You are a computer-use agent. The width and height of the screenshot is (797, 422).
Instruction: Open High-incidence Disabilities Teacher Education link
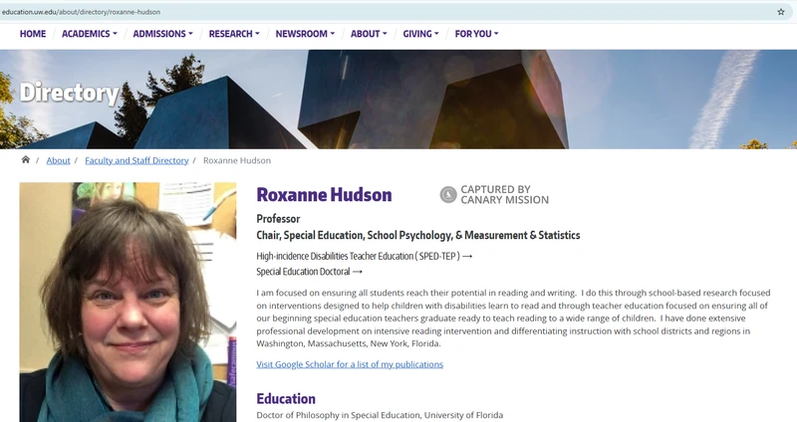click(365, 256)
